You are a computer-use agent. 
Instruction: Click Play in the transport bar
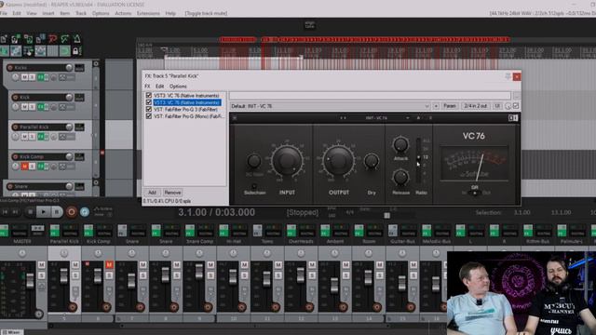(44, 212)
